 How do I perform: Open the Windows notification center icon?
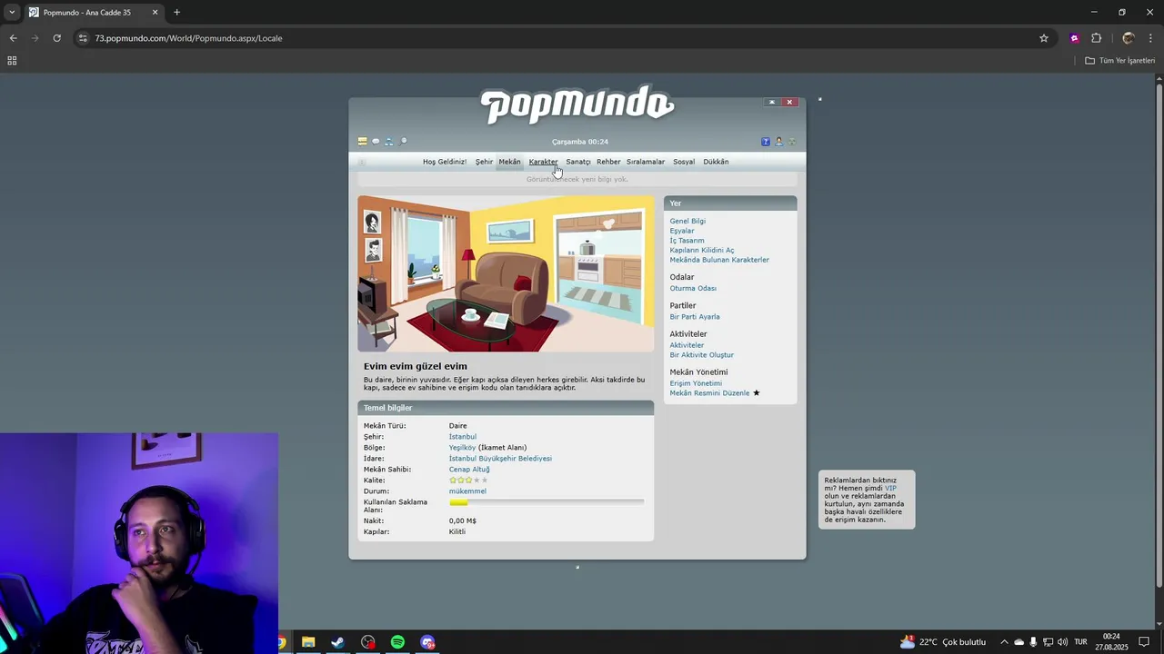tap(1145, 642)
